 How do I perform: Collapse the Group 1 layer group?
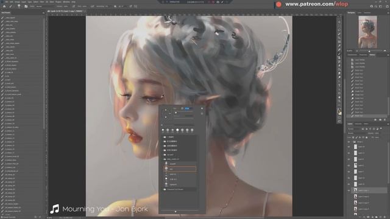pyautogui.click(x=352, y=142)
